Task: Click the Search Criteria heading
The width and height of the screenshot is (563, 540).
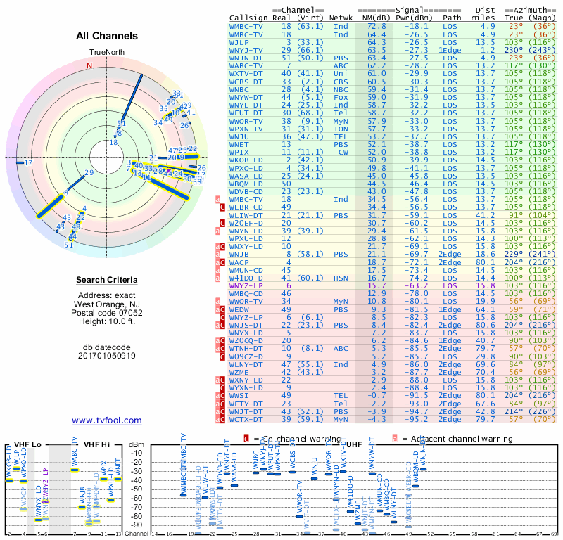Action: [107, 281]
